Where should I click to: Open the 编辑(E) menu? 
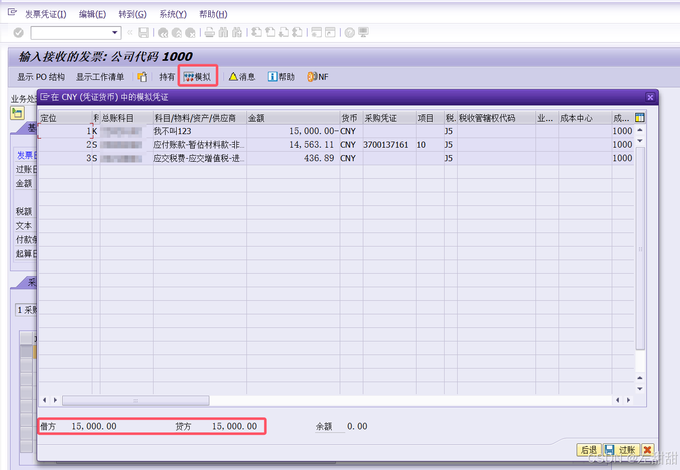(92, 14)
